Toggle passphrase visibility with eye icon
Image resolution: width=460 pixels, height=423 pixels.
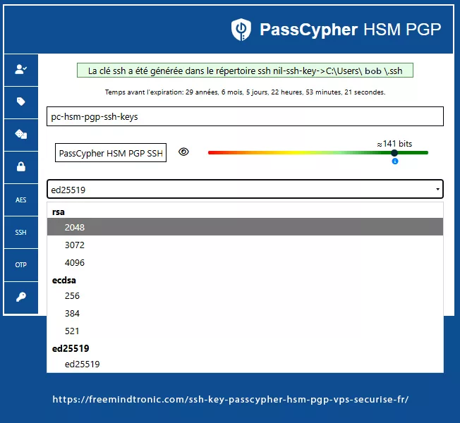coord(183,152)
